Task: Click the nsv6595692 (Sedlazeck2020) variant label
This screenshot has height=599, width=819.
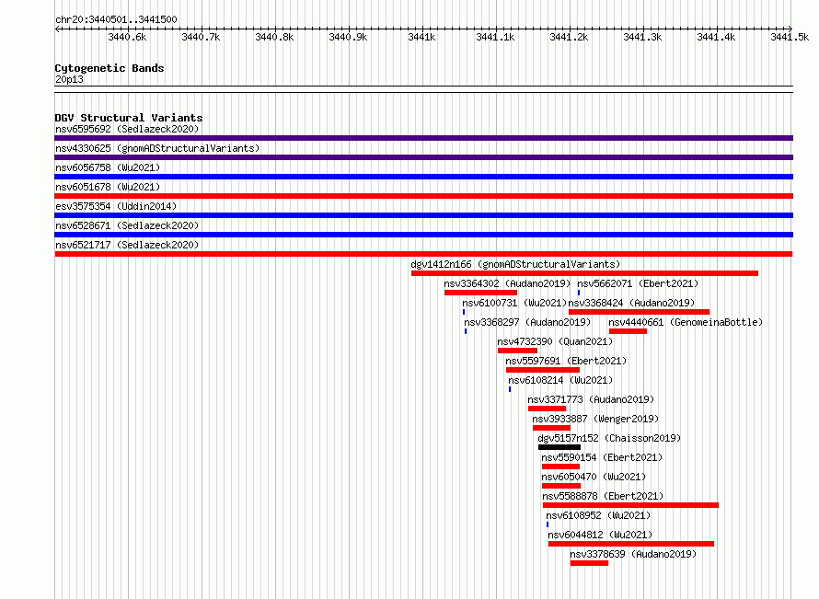Action: click(x=127, y=129)
